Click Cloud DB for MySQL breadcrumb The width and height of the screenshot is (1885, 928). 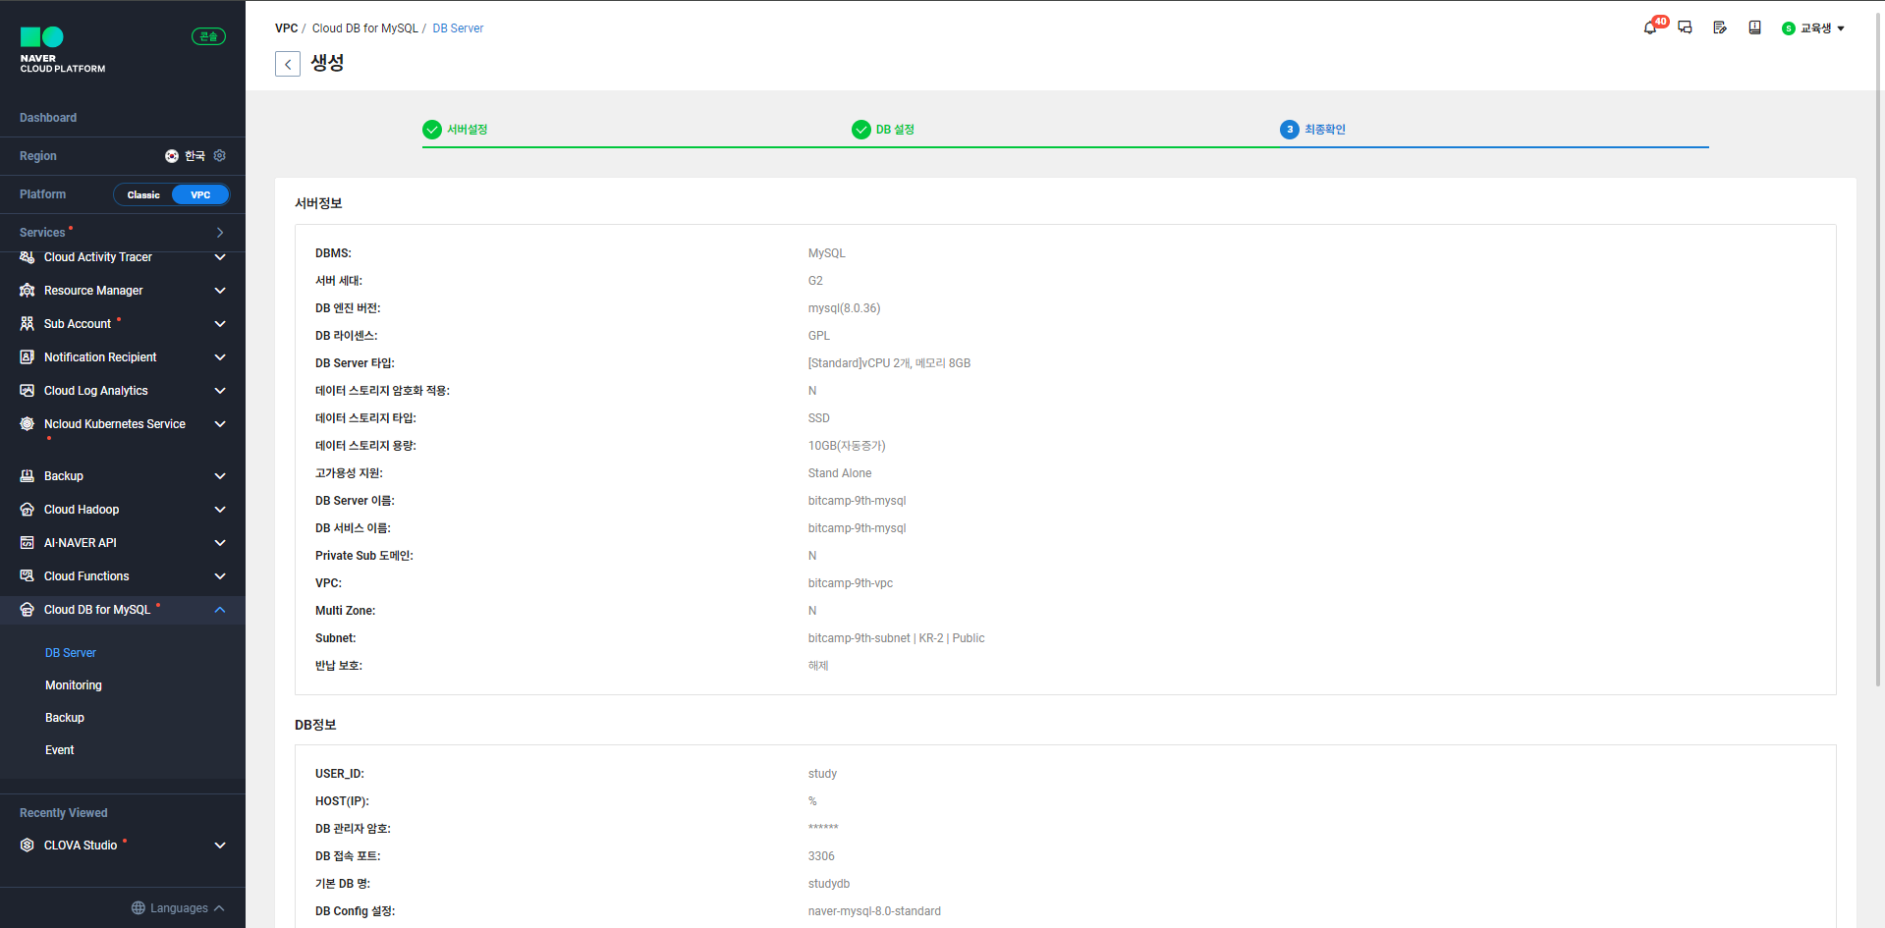point(365,28)
